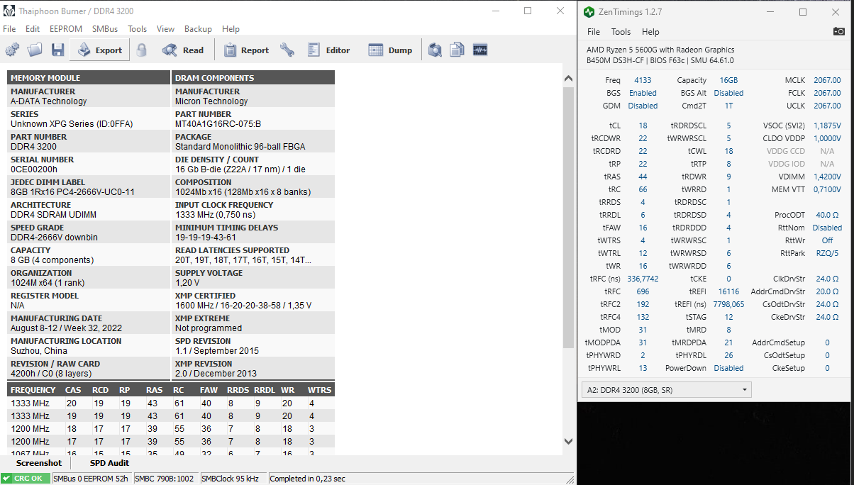Click the SMBC 790B:1002 status entry
The image size is (854, 485).
coord(165,479)
